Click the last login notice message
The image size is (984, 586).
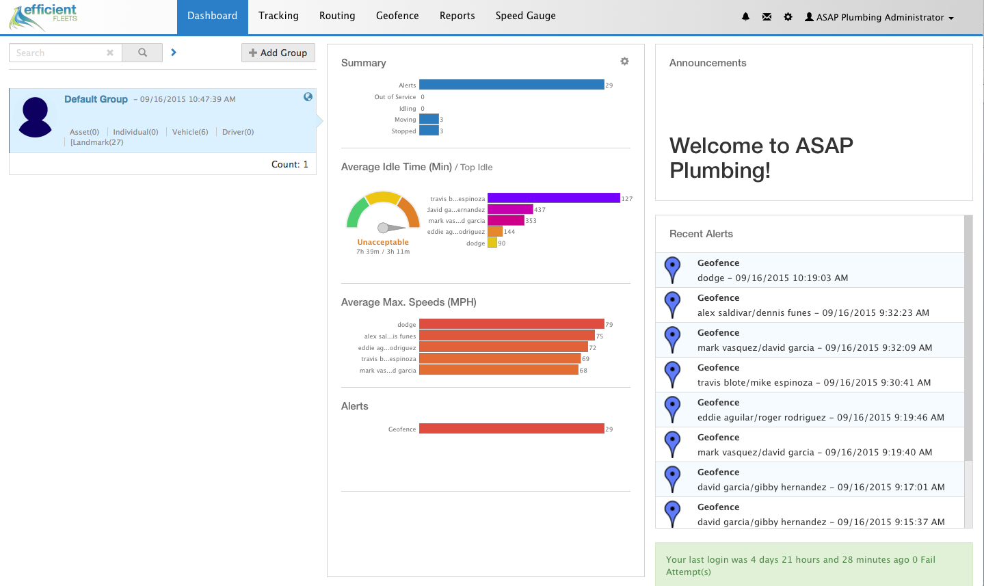[x=814, y=565]
